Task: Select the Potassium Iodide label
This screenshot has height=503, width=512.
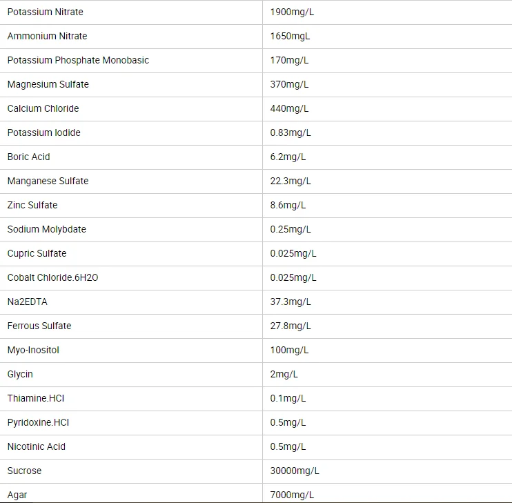Action: point(43,132)
